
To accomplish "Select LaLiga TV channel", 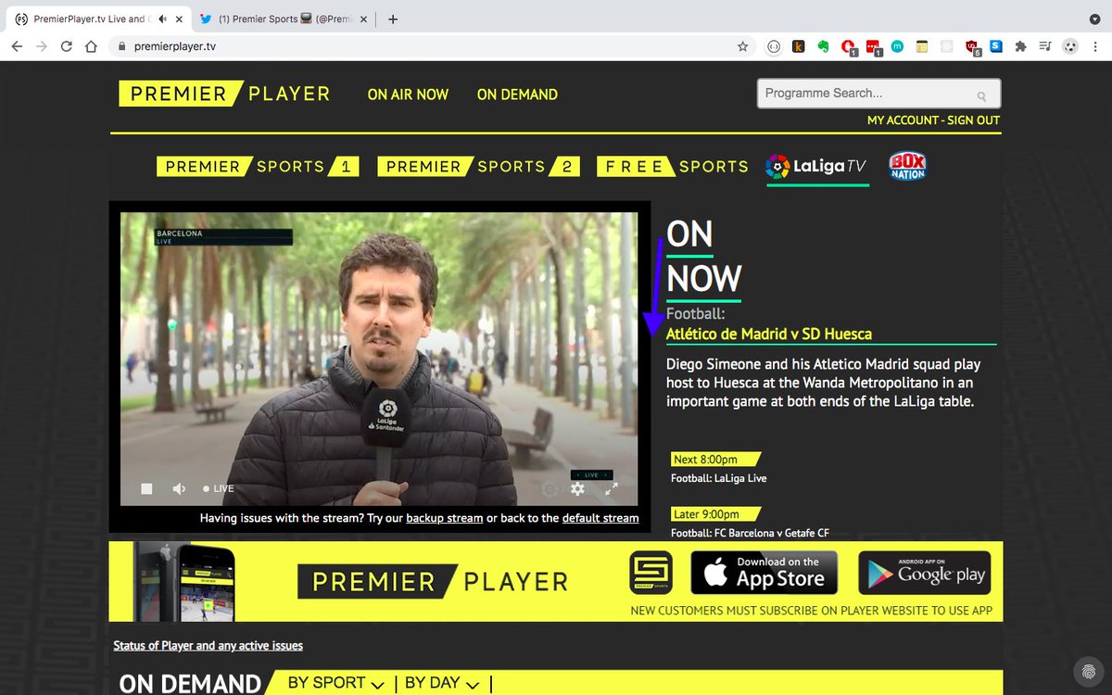I will [x=816, y=167].
